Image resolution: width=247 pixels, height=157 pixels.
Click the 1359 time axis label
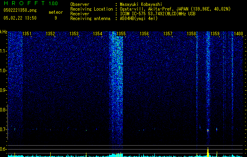click(215, 34)
